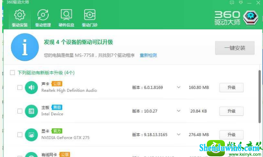Click the 兼容 tag next to 主板

pos(57,107)
